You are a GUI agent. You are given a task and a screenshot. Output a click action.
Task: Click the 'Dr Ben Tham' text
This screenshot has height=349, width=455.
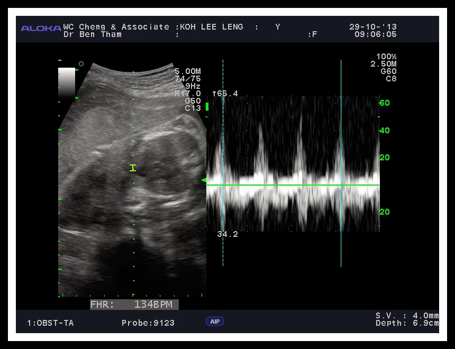coord(92,34)
